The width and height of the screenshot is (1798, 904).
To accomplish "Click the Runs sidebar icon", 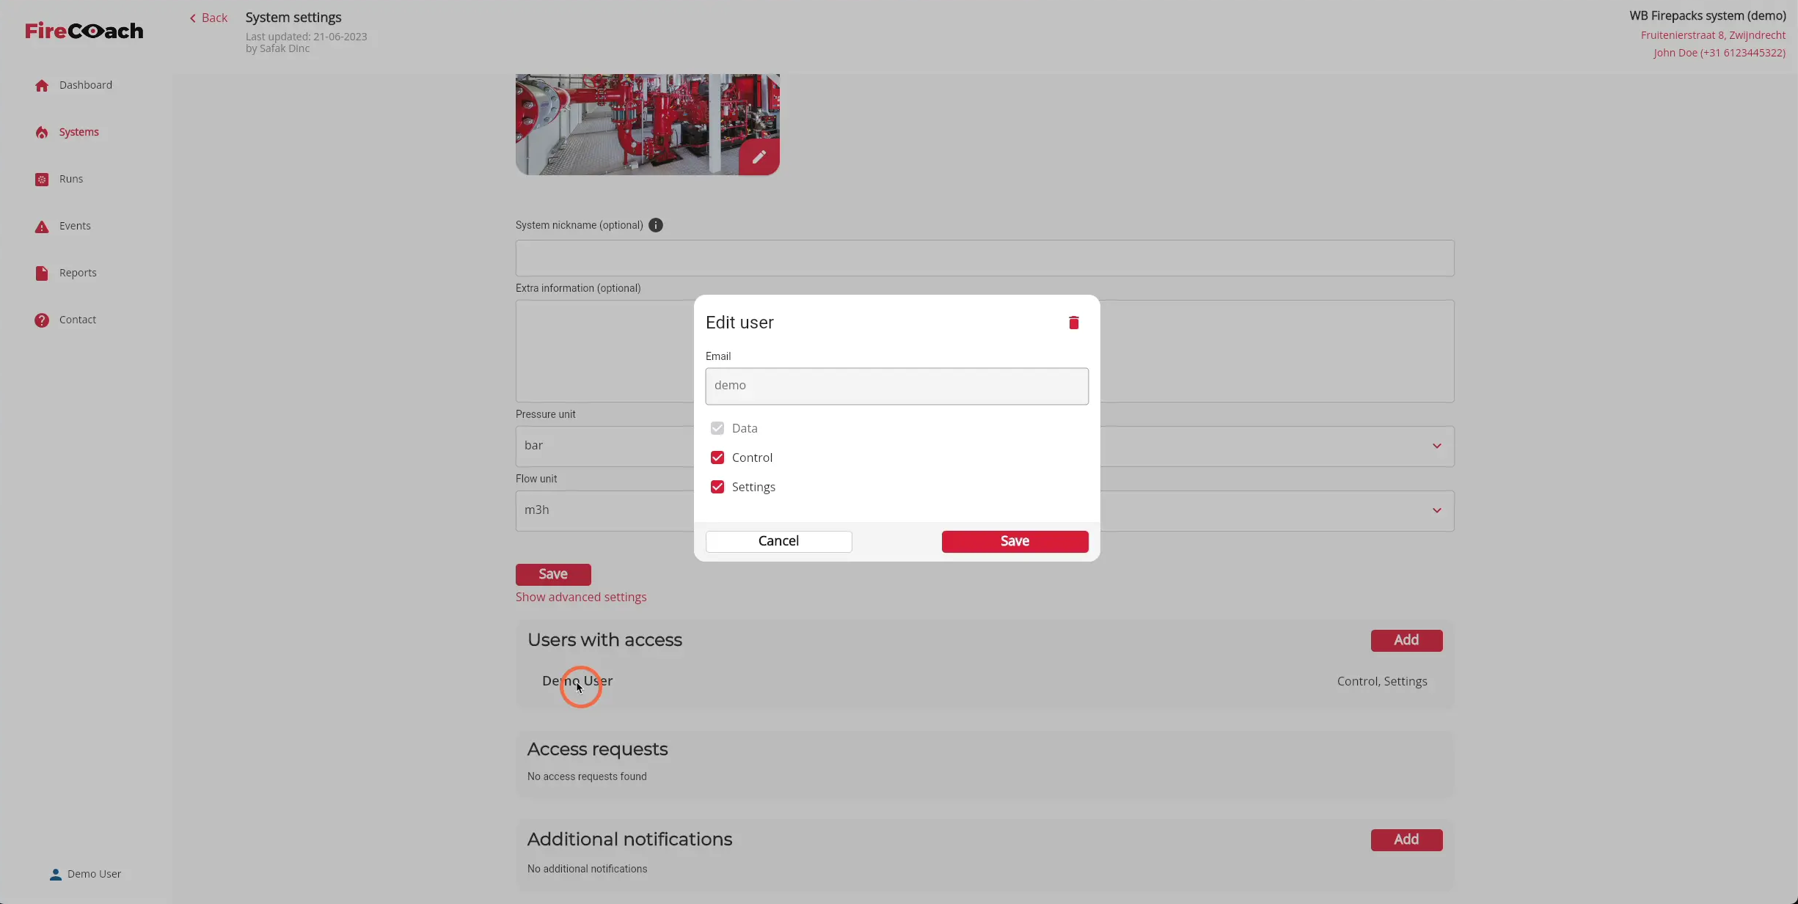I will [42, 180].
